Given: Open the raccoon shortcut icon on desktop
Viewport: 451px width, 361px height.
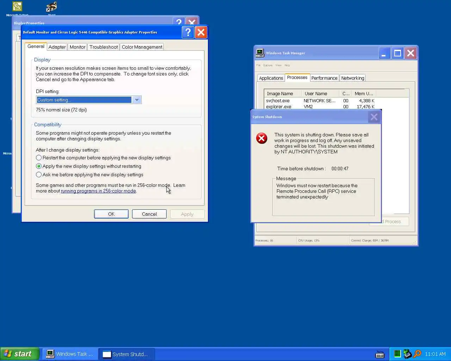Looking at the screenshot, I should (51, 6).
